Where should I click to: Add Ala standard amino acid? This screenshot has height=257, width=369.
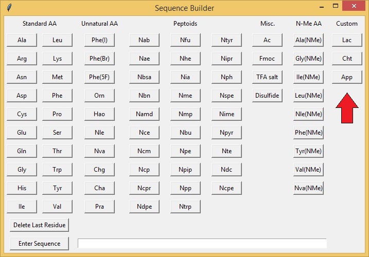22,40
